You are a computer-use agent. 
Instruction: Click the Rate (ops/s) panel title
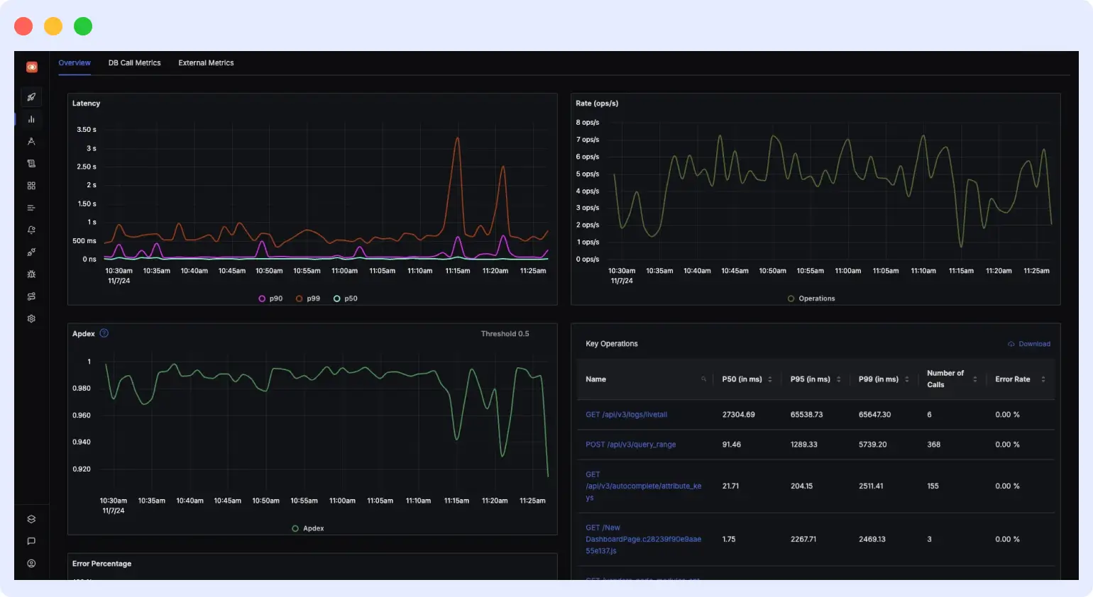597,104
